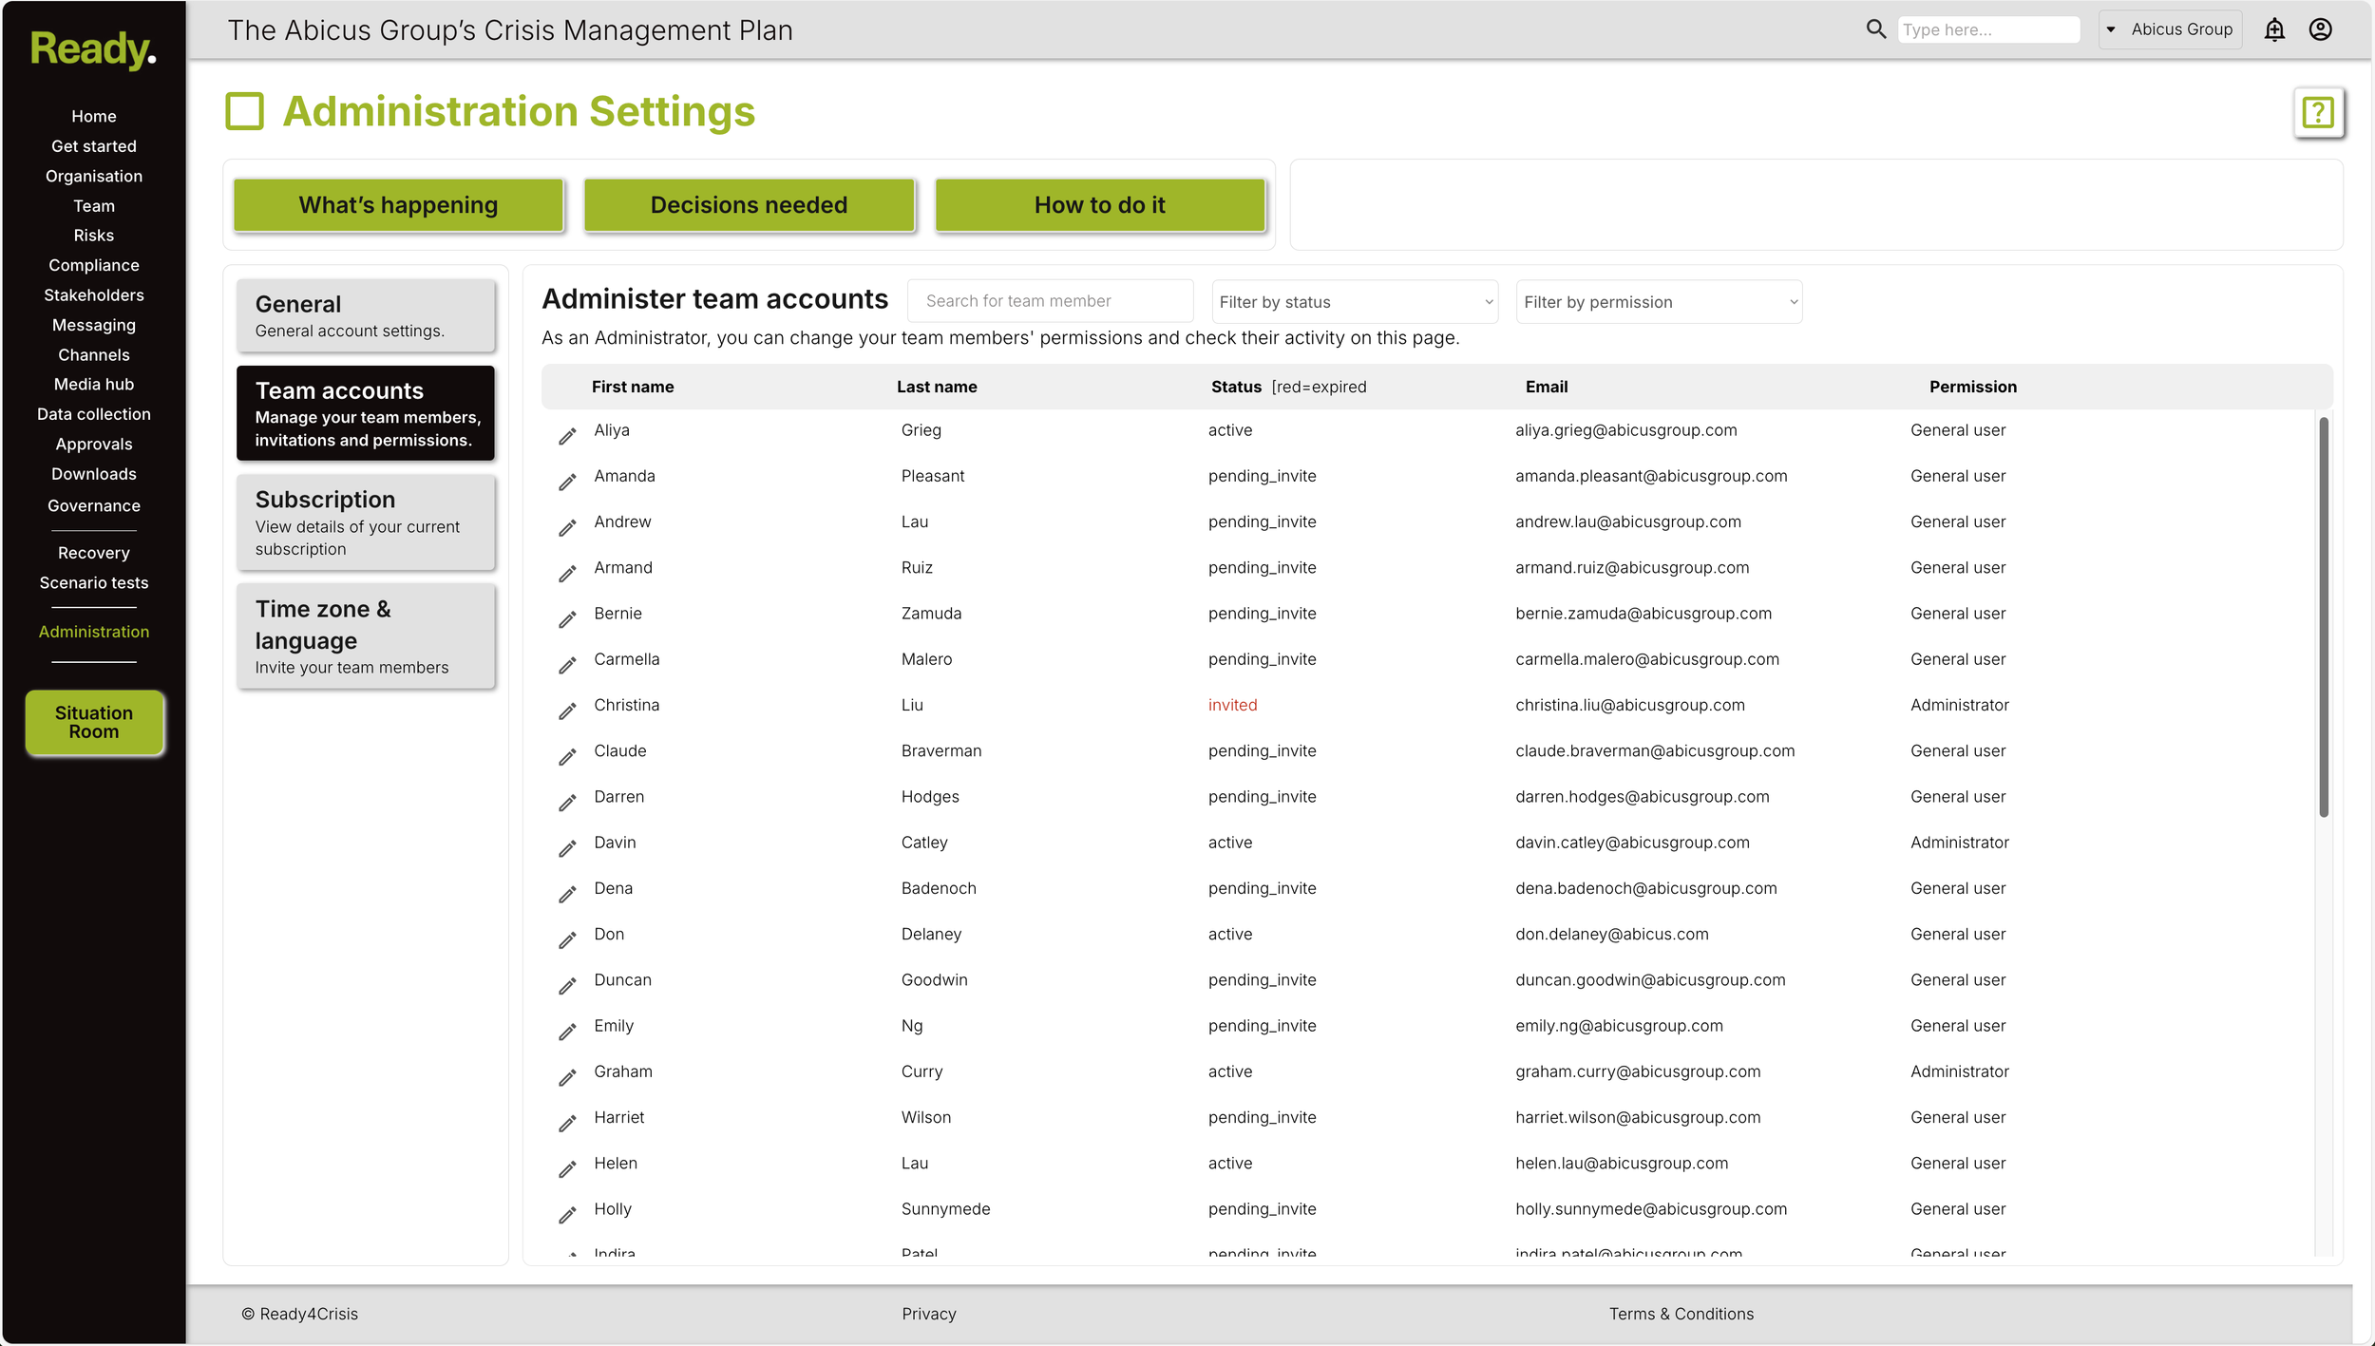This screenshot has width=2375, height=1346.
Task: Edit Holly Sunnymede with pencil icon
Action: point(567,1215)
